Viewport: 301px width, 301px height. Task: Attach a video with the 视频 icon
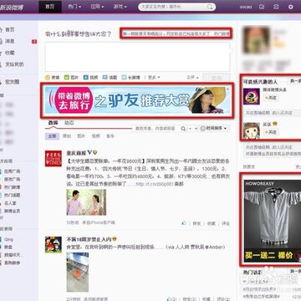point(90,78)
